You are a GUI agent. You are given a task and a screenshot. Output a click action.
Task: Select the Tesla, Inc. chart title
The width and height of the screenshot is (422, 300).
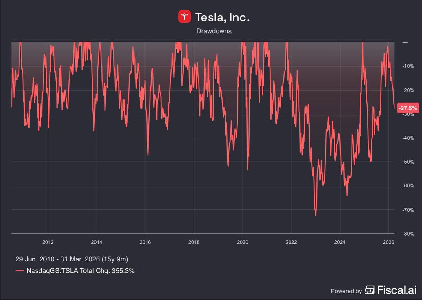tap(222, 17)
